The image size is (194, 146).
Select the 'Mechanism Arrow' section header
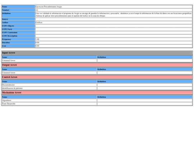[x=97, y=93]
